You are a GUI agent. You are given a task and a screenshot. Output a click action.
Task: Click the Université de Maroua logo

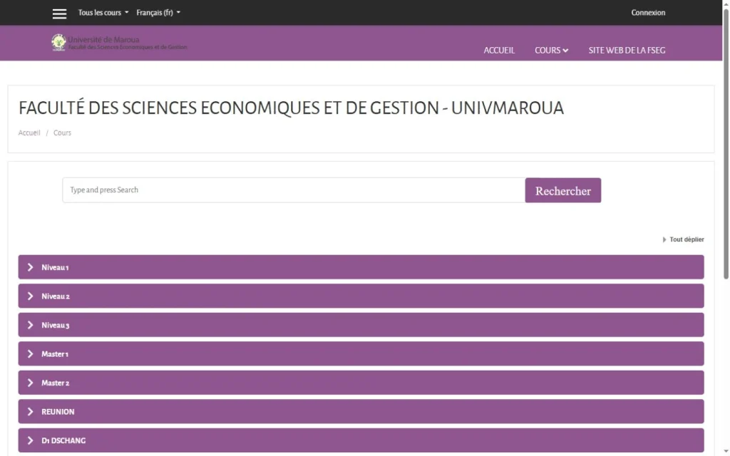(x=119, y=42)
